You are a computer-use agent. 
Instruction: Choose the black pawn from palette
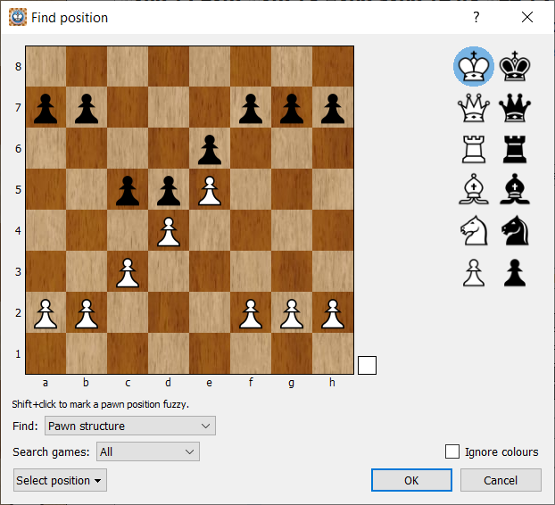(514, 272)
